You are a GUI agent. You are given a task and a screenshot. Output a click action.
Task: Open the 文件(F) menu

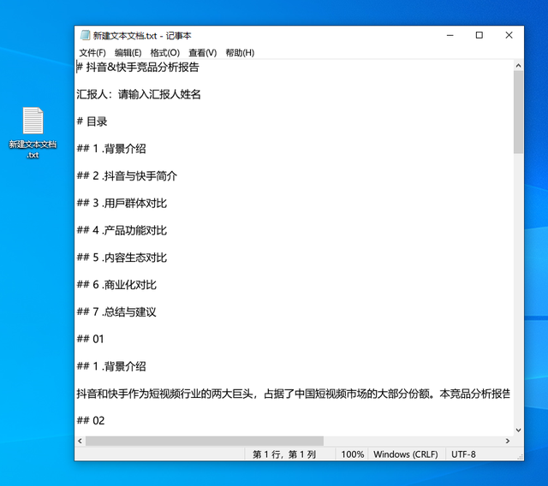pyautogui.click(x=92, y=53)
